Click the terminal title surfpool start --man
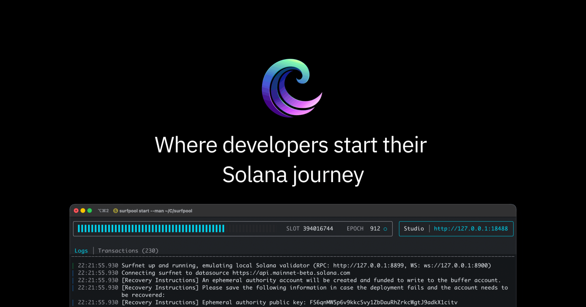Image resolution: width=586 pixels, height=307 pixels. (x=156, y=211)
